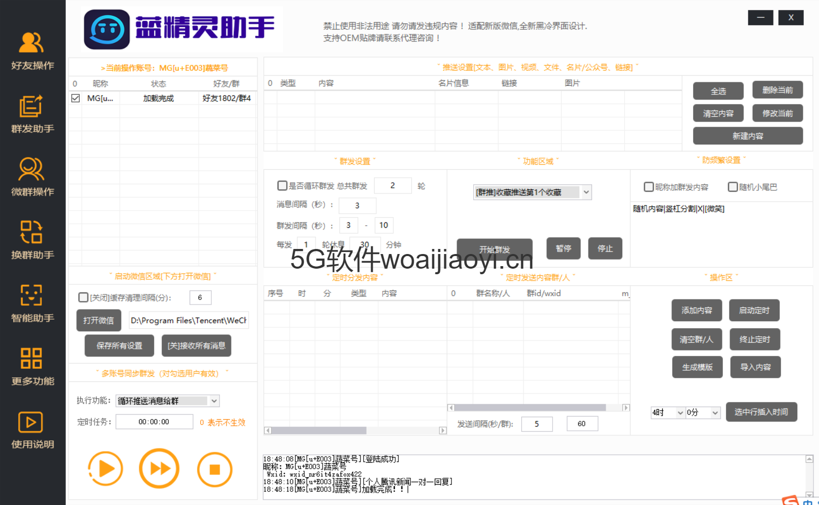Click 启动定时 button

tap(754, 310)
